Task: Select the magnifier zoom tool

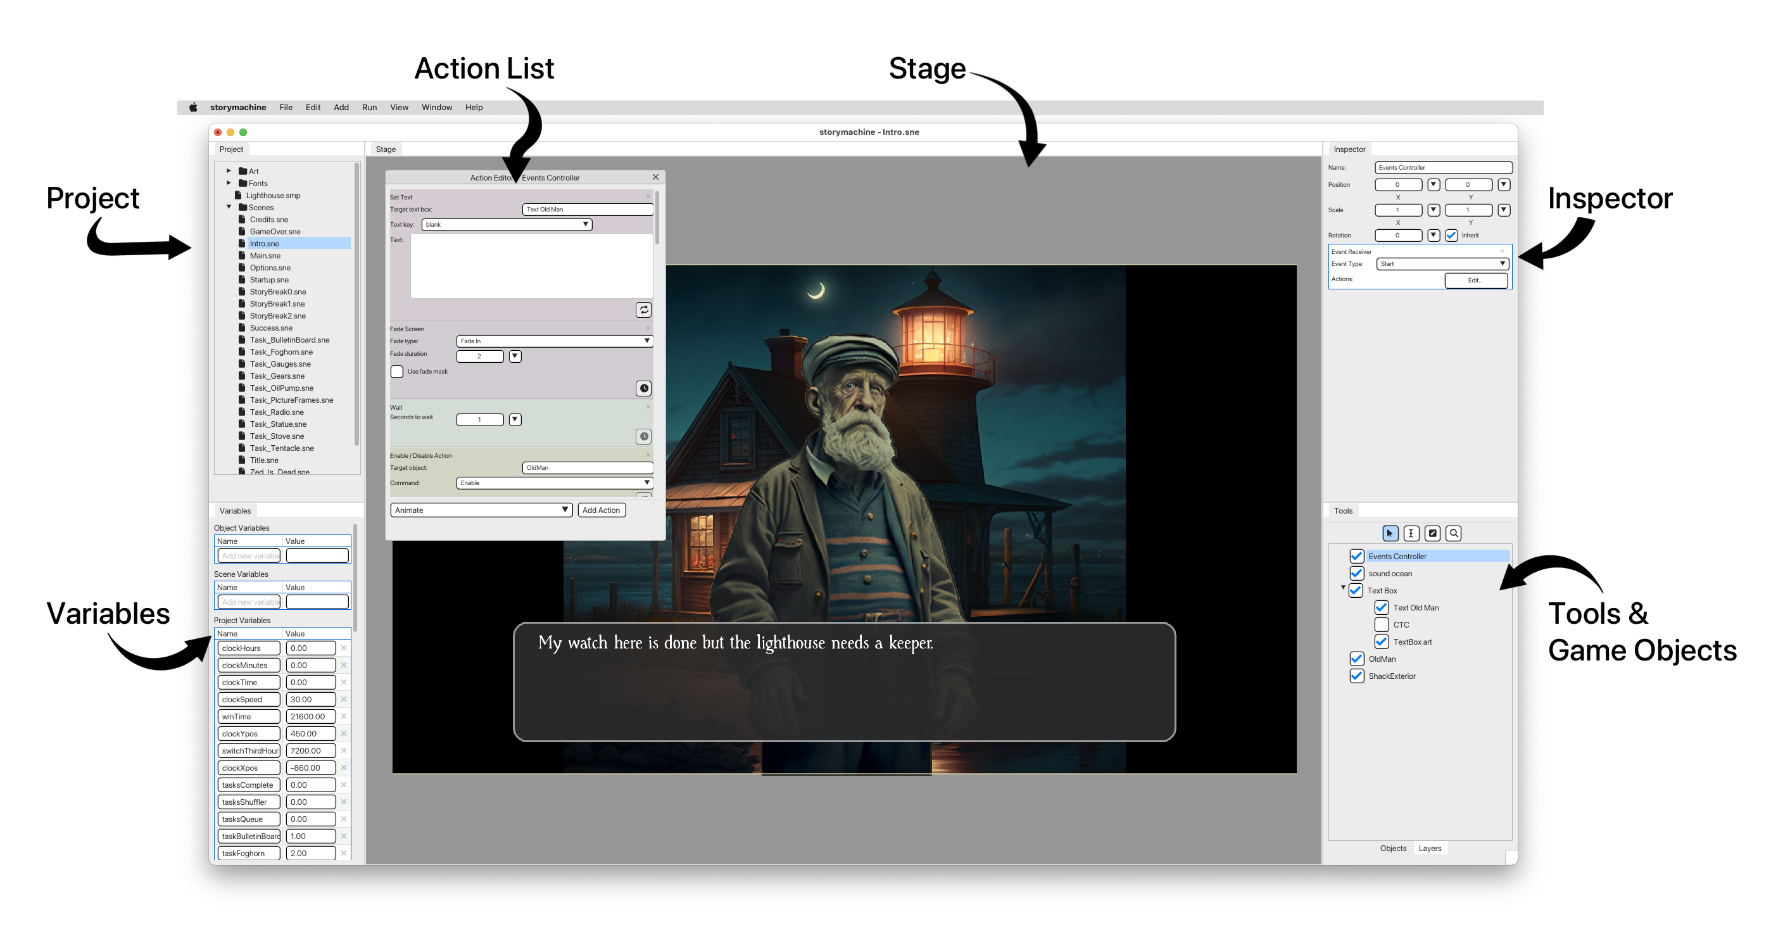Action: (1453, 533)
